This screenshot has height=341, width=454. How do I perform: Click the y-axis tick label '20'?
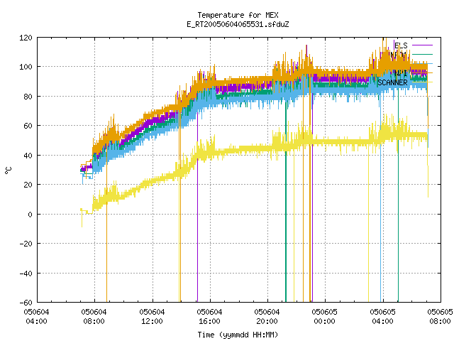pyautogui.click(x=28, y=185)
